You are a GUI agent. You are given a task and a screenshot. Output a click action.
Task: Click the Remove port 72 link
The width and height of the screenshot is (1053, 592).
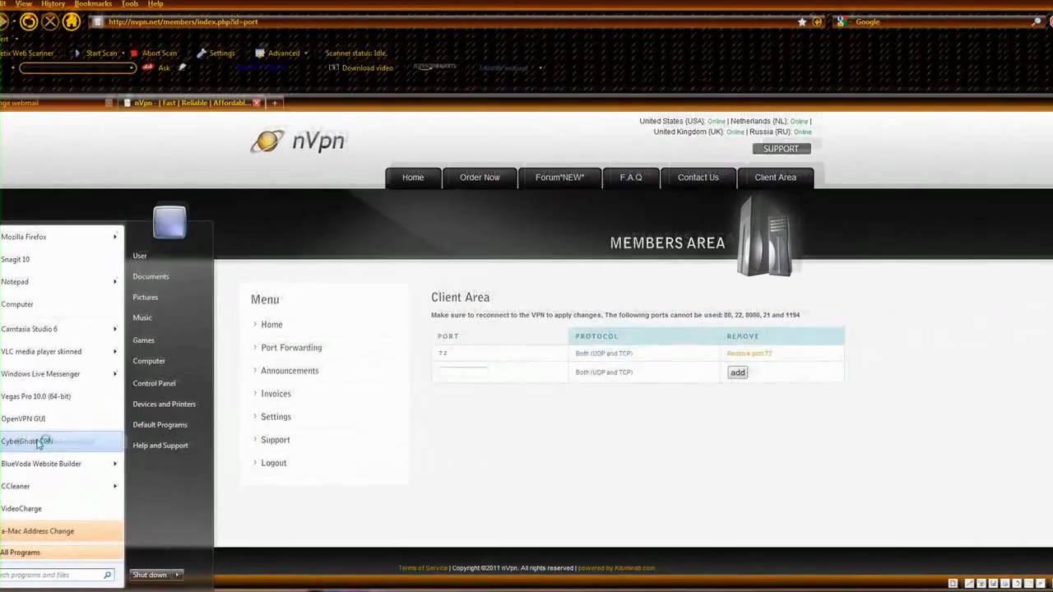[x=749, y=354]
